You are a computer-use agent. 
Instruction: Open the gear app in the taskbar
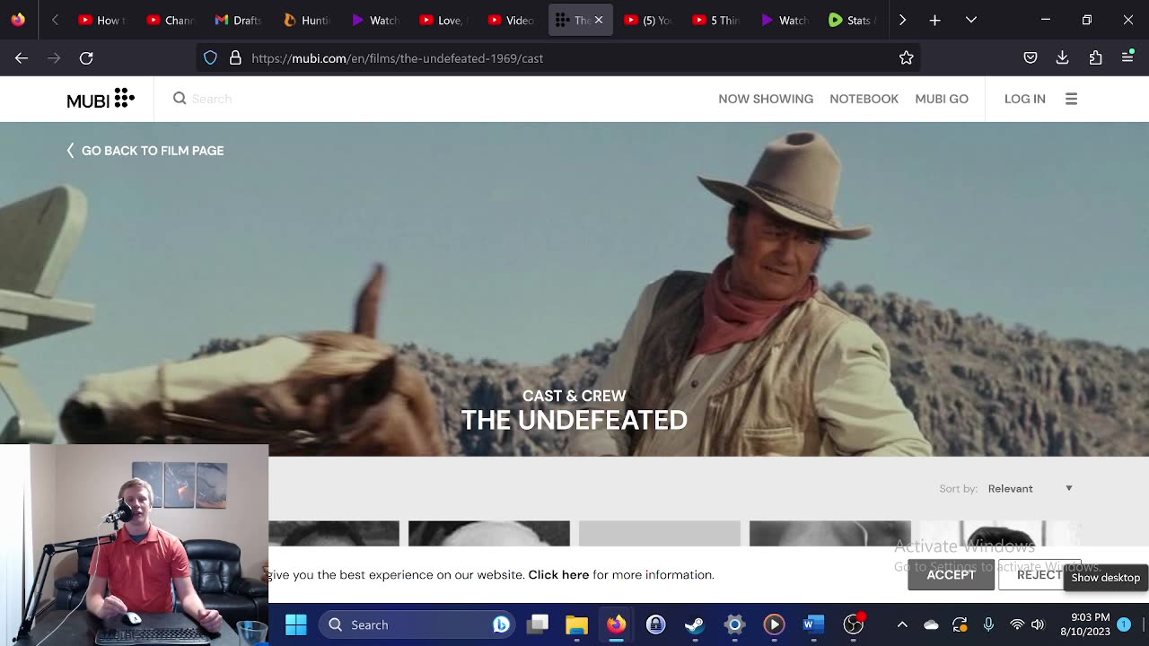[734, 624]
